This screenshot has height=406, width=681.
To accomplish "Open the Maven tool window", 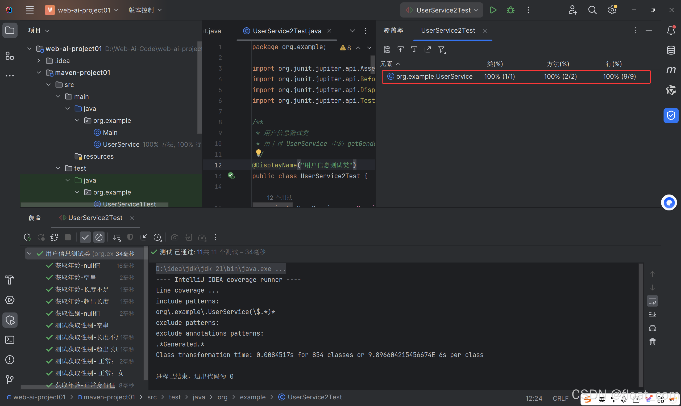I will tap(671, 70).
